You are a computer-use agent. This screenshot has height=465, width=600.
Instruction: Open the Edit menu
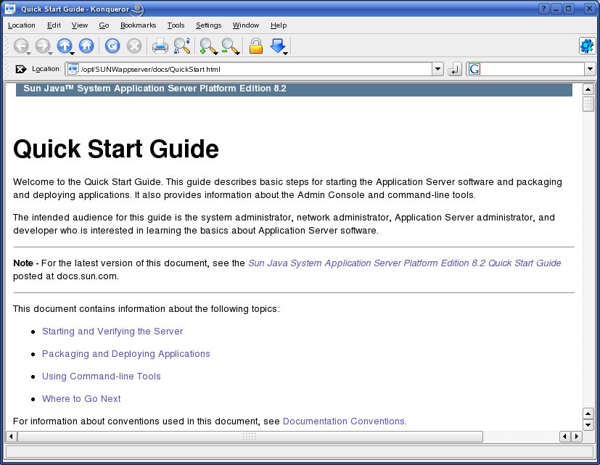coord(54,25)
